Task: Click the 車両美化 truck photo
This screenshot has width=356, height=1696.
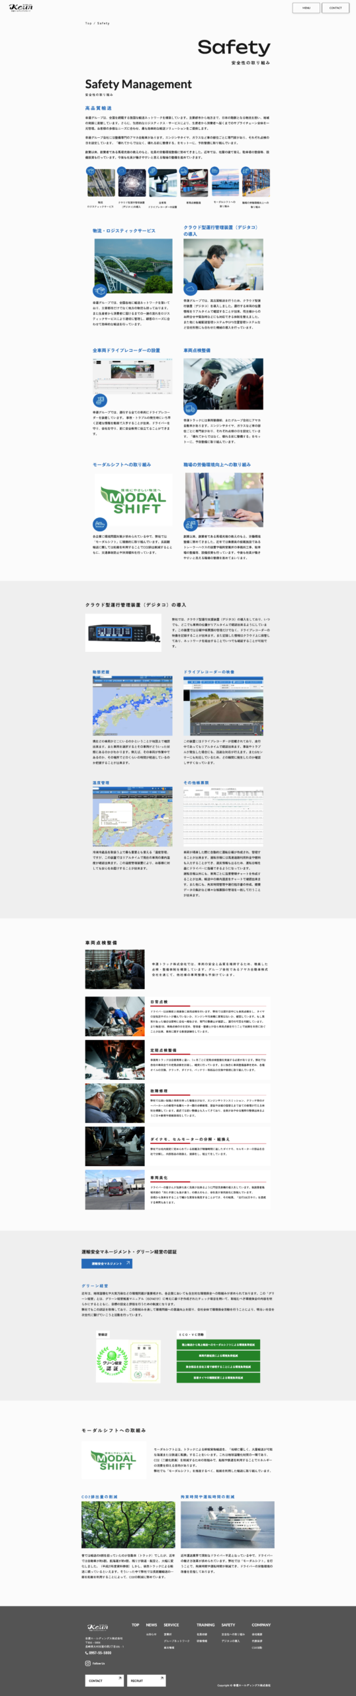Action: coord(114,1190)
